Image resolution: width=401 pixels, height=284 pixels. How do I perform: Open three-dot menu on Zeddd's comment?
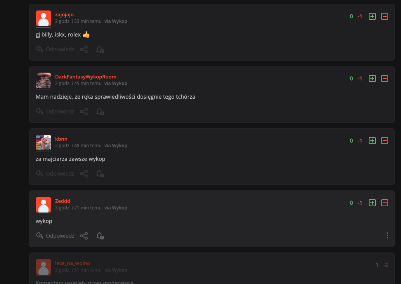click(387, 236)
